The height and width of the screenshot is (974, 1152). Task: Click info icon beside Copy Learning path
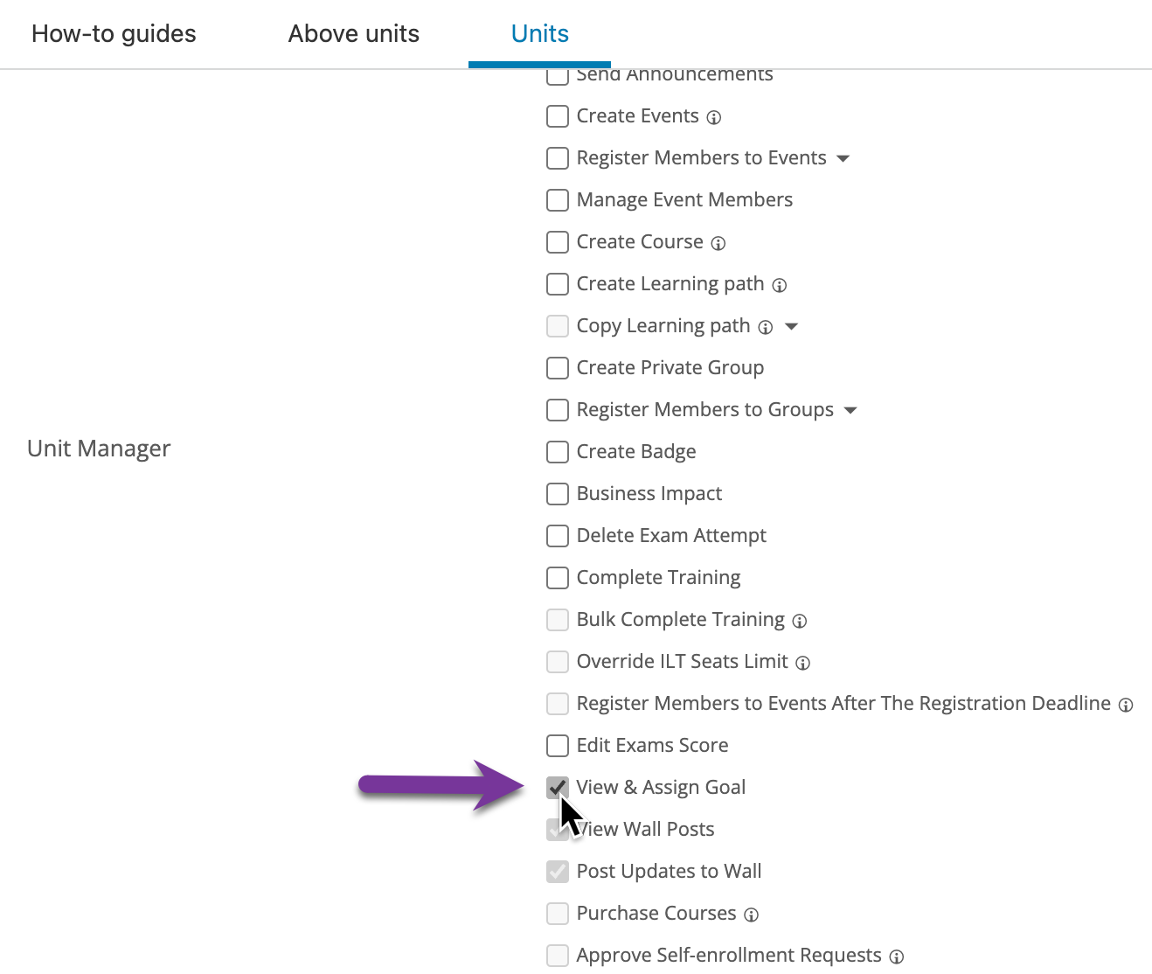766,327
